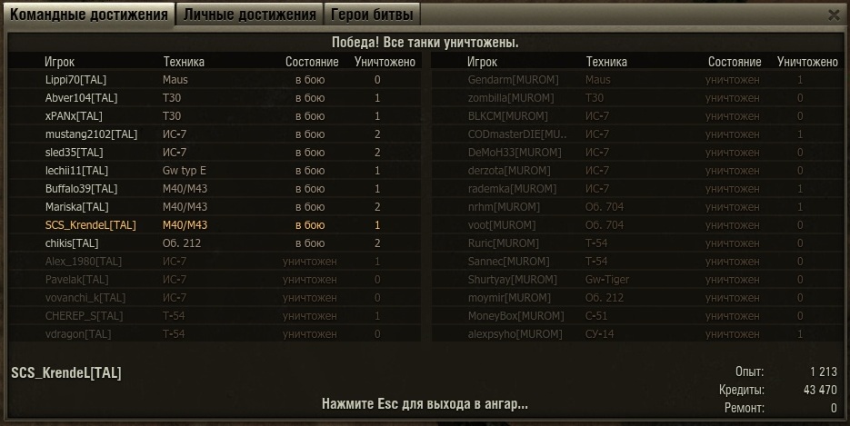Image resolution: width=850 pixels, height=426 pixels.
Task: Click lechii11[TAL] Gw typ E row
Action: [215, 171]
